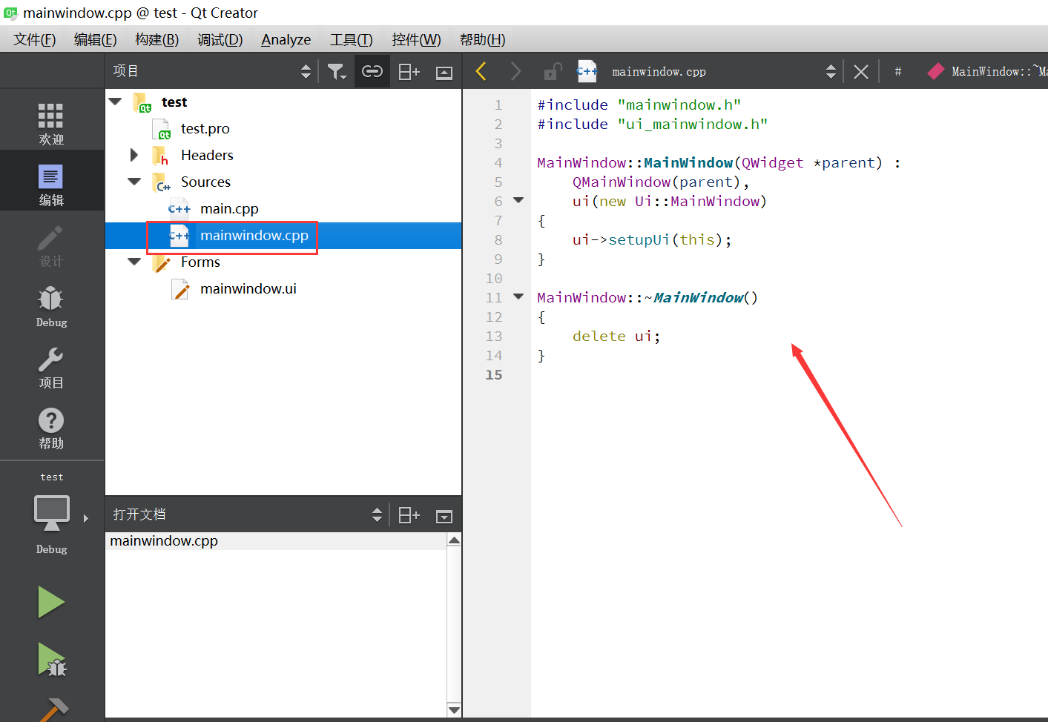This screenshot has height=722, width=1048.
Task: Select mainwindow.cpp in project tree
Action: (254, 236)
